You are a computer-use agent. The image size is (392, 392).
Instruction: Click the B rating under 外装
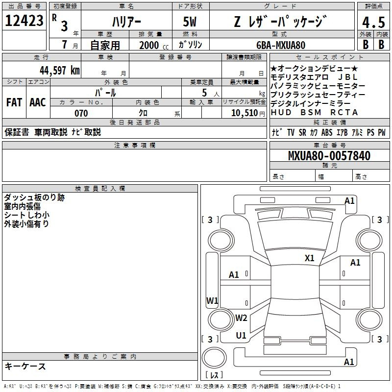[x=366, y=45]
